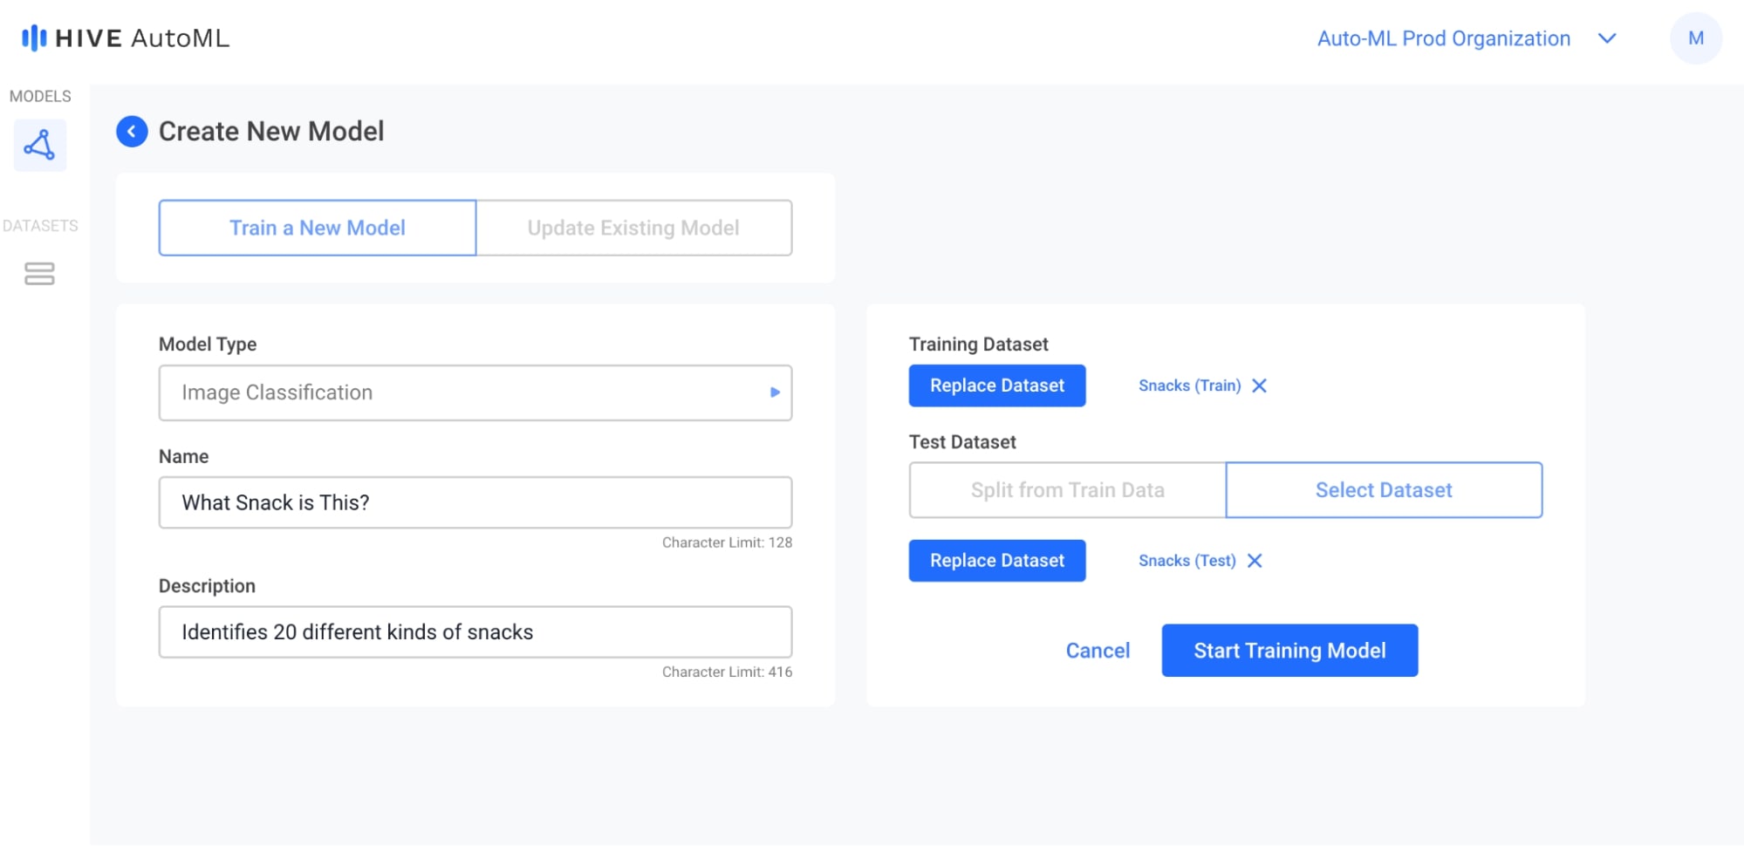The image size is (1744, 846).
Task: Click the Hive AutoML logo
Action: click(122, 38)
